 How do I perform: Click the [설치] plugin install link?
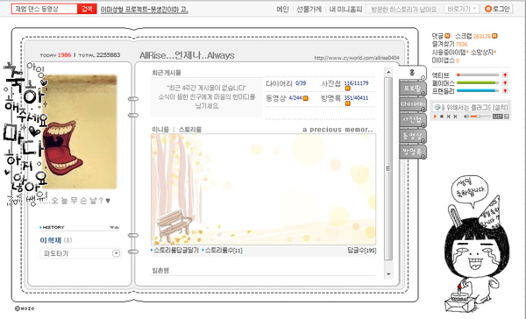pos(501,107)
